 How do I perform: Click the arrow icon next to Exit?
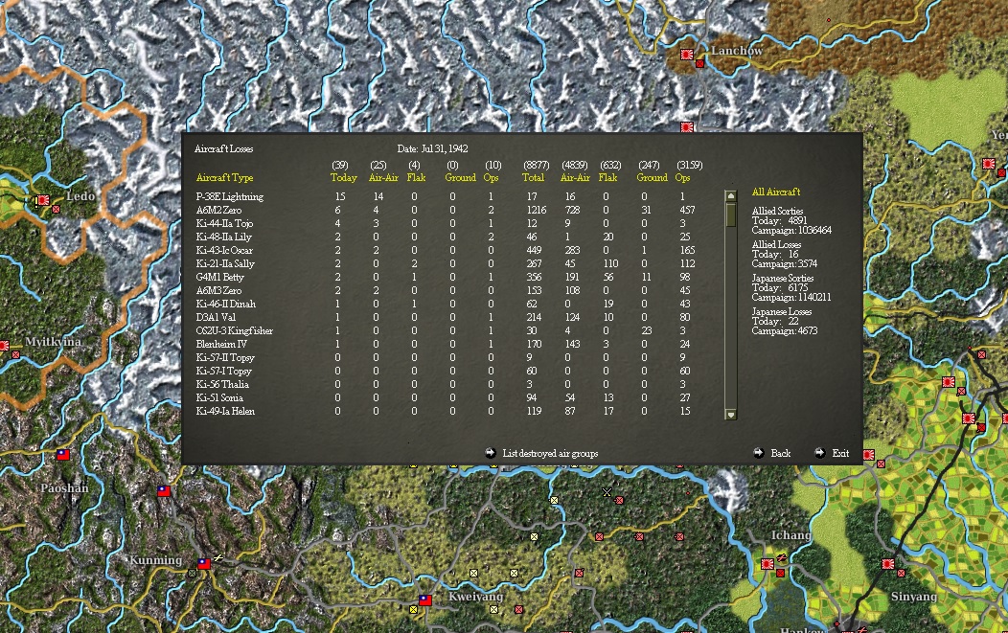(x=819, y=452)
